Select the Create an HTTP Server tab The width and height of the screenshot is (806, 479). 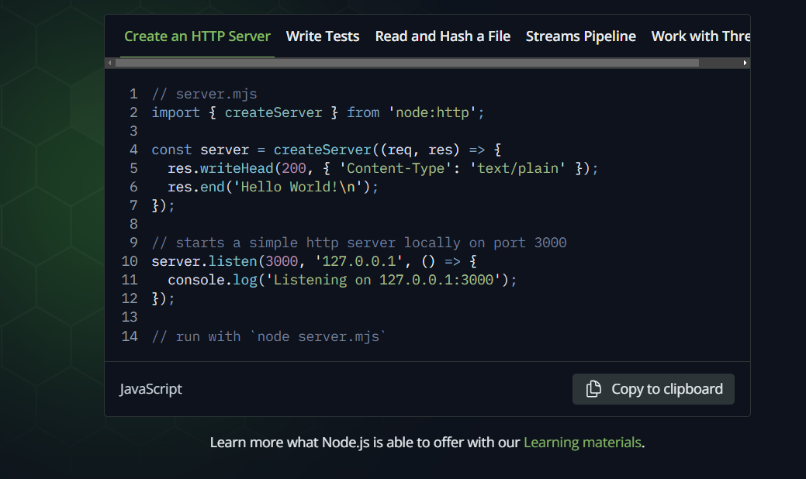[197, 36]
